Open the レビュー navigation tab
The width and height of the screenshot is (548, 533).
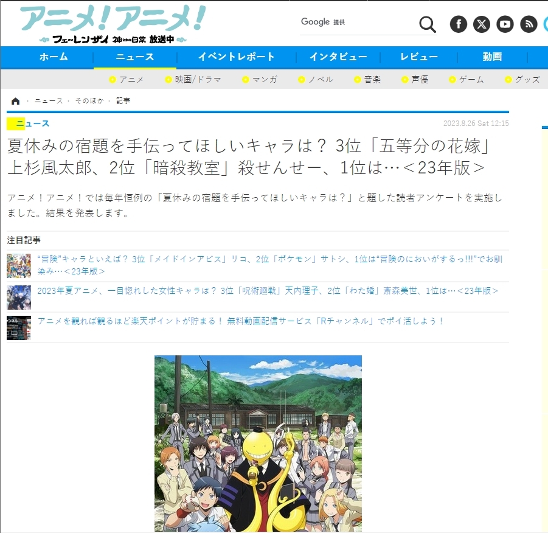point(419,57)
